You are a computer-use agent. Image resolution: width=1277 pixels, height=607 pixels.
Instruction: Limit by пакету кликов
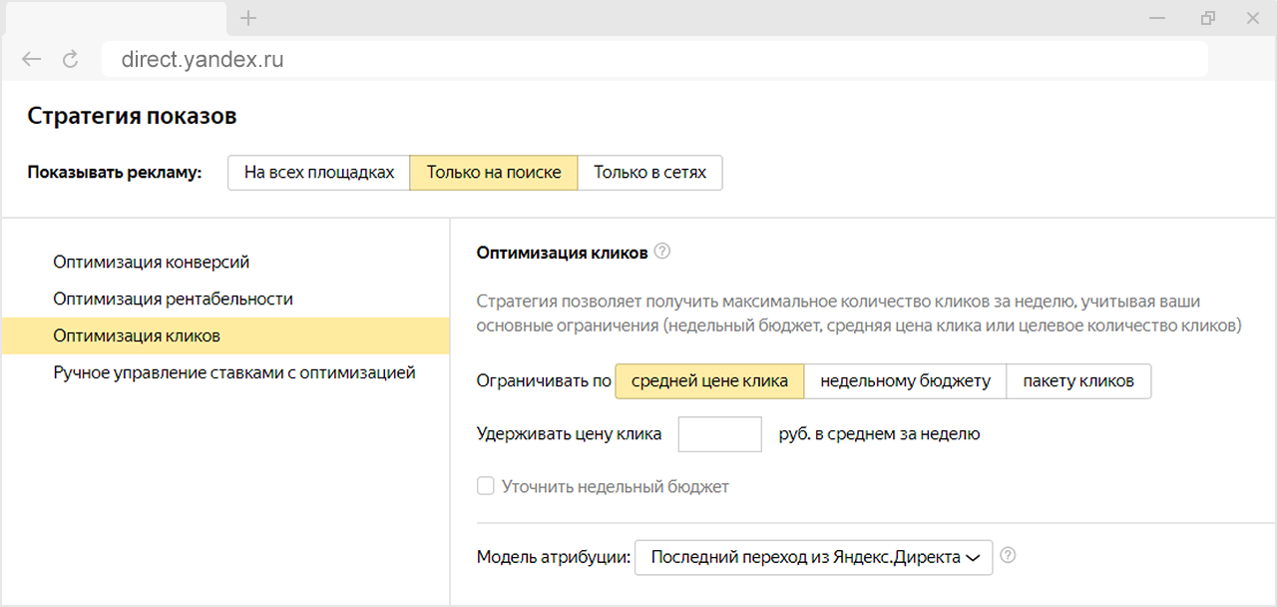1078,380
